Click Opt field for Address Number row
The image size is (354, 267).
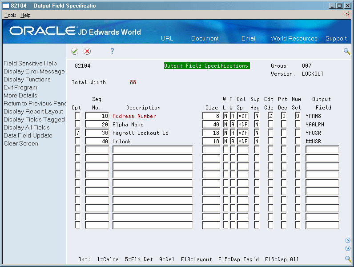(x=77, y=116)
